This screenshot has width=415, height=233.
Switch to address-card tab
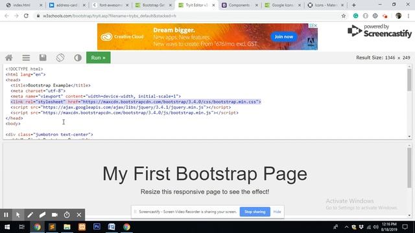coord(66,5)
